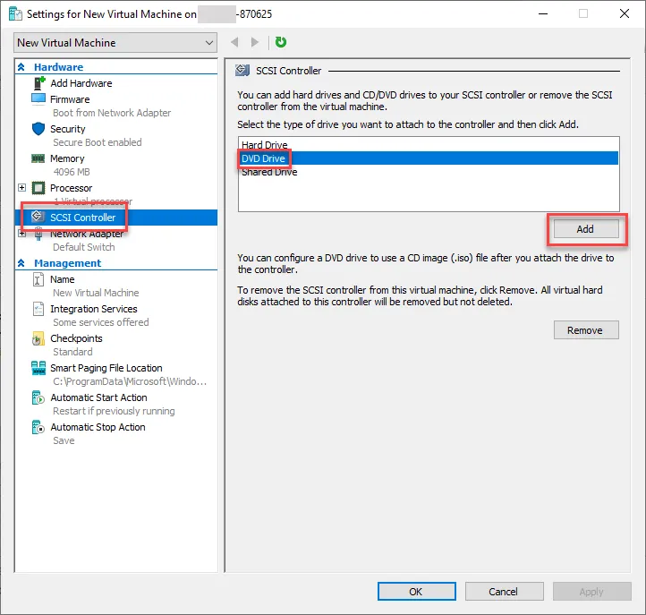
Task: Select Add Hardware in the tree
Action: (81, 83)
